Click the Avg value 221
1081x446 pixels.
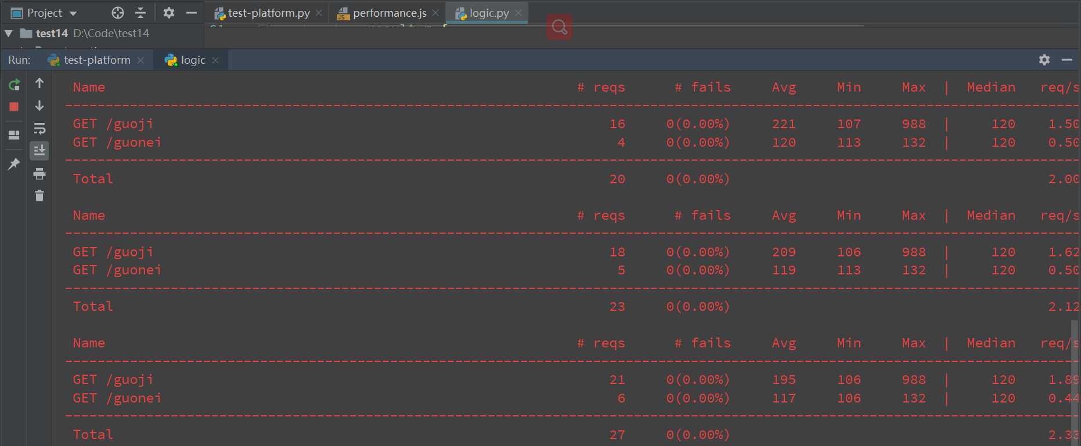[784, 124]
